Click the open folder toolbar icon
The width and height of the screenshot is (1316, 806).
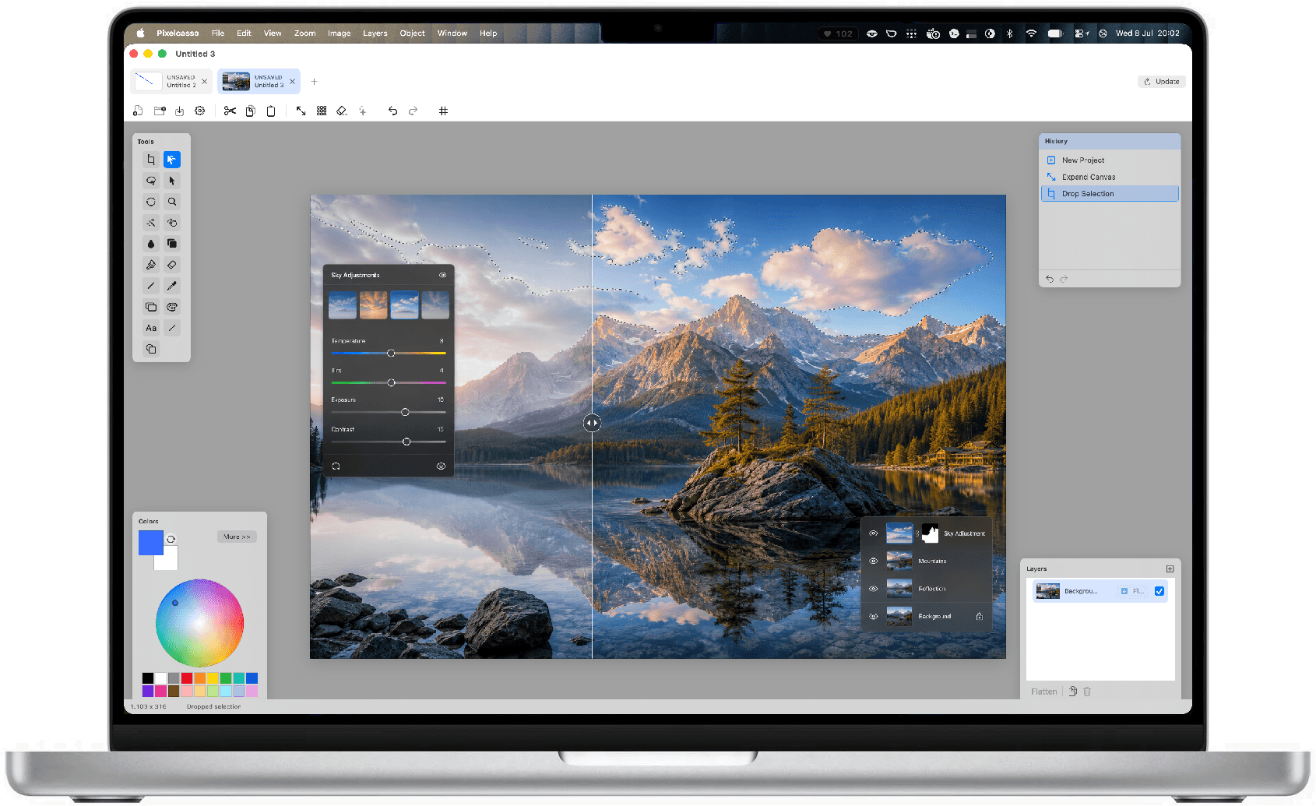tap(160, 111)
